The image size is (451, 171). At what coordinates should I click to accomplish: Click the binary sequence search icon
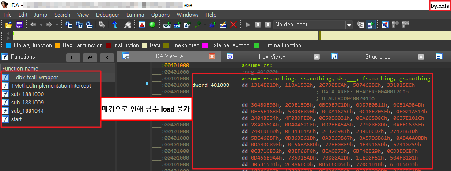tap(90, 25)
